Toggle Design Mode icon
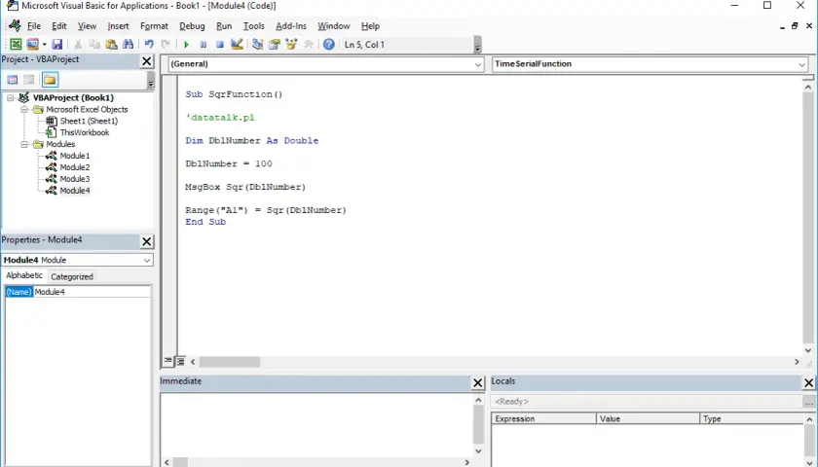The image size is (818, 467). click(237, 45)
